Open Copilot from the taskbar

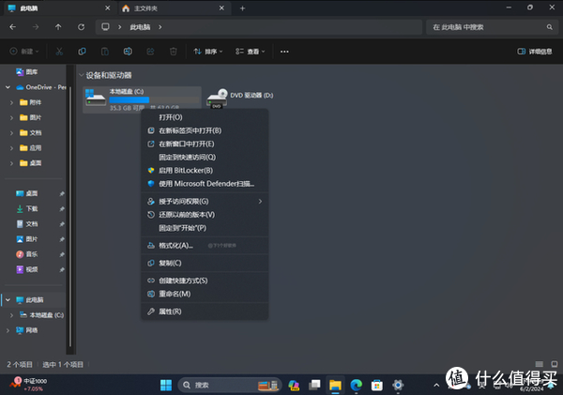294,385
